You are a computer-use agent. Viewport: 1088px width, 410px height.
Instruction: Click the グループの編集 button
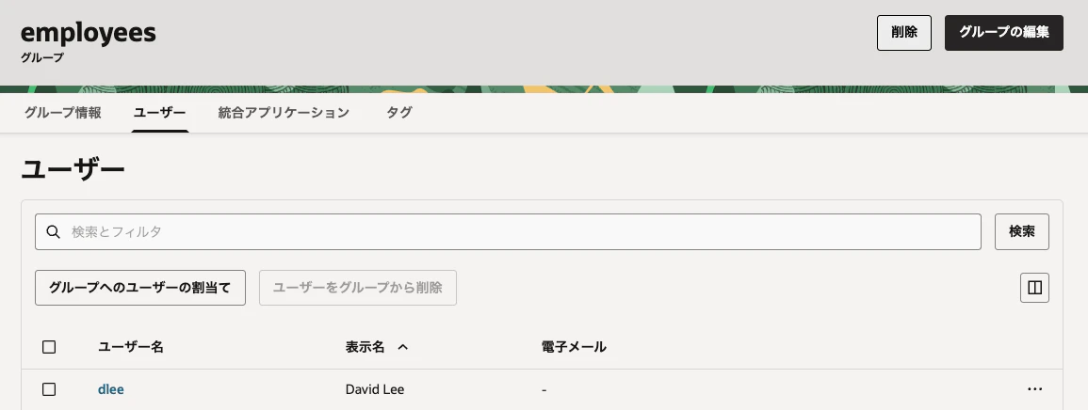1004,33
